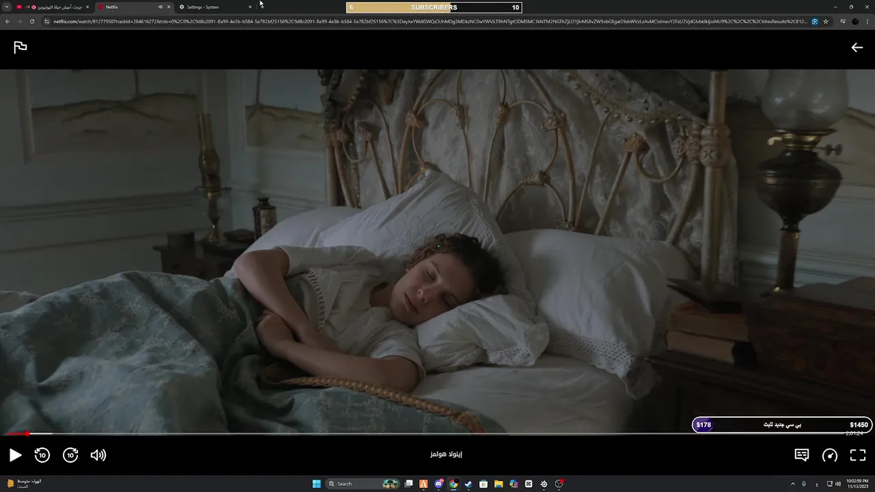
Task: Show hidden system tray icons
Action: 793,484
